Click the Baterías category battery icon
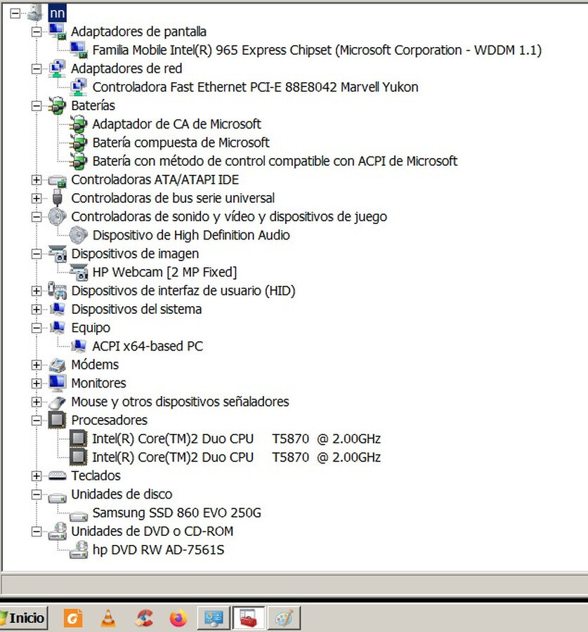 (x=58, y=105)
